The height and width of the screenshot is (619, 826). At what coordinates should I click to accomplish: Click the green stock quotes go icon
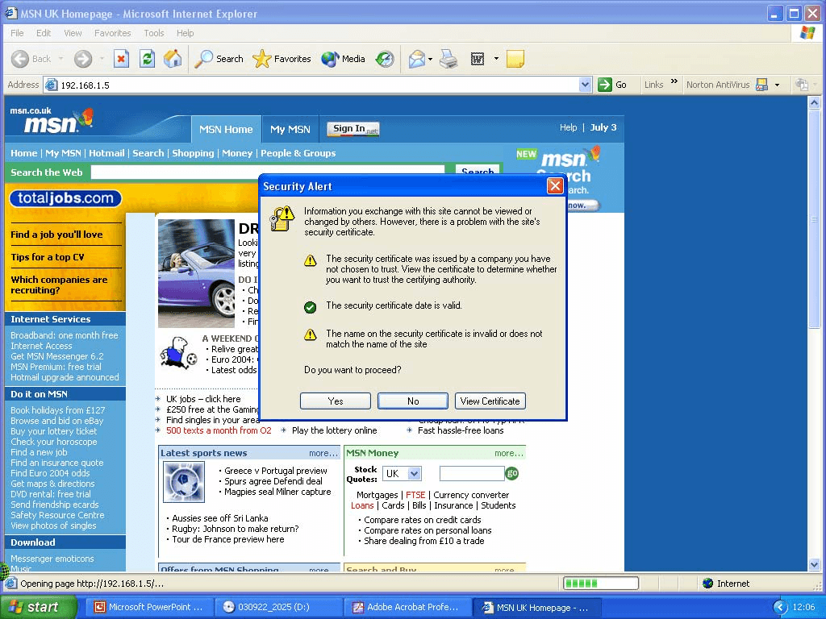pyautogui.click(x=512, y=474)
